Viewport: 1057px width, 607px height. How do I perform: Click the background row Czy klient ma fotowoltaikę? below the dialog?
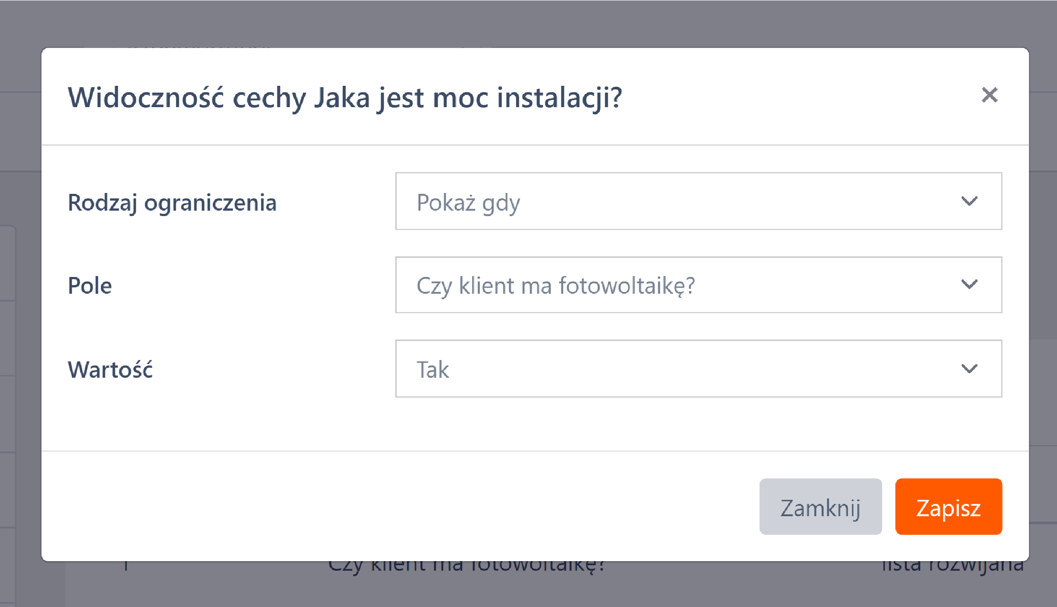pos(466,568)
